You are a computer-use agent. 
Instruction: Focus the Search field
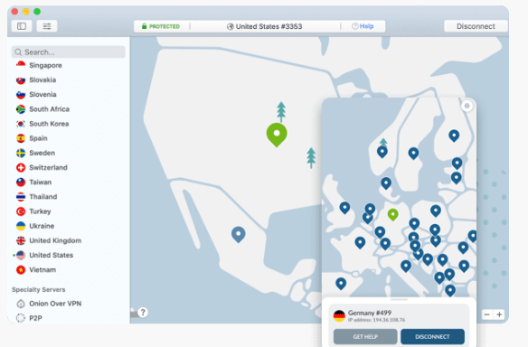click(69, 52)
